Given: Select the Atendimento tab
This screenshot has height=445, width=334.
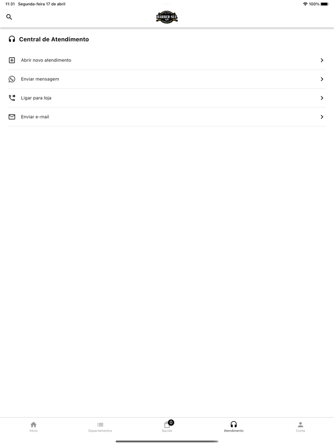Looking at the screenshot, I should (233, 426).
